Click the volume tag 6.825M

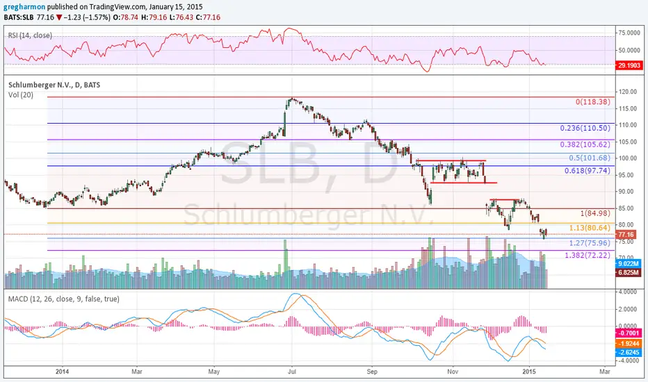[x=629, y=272]
